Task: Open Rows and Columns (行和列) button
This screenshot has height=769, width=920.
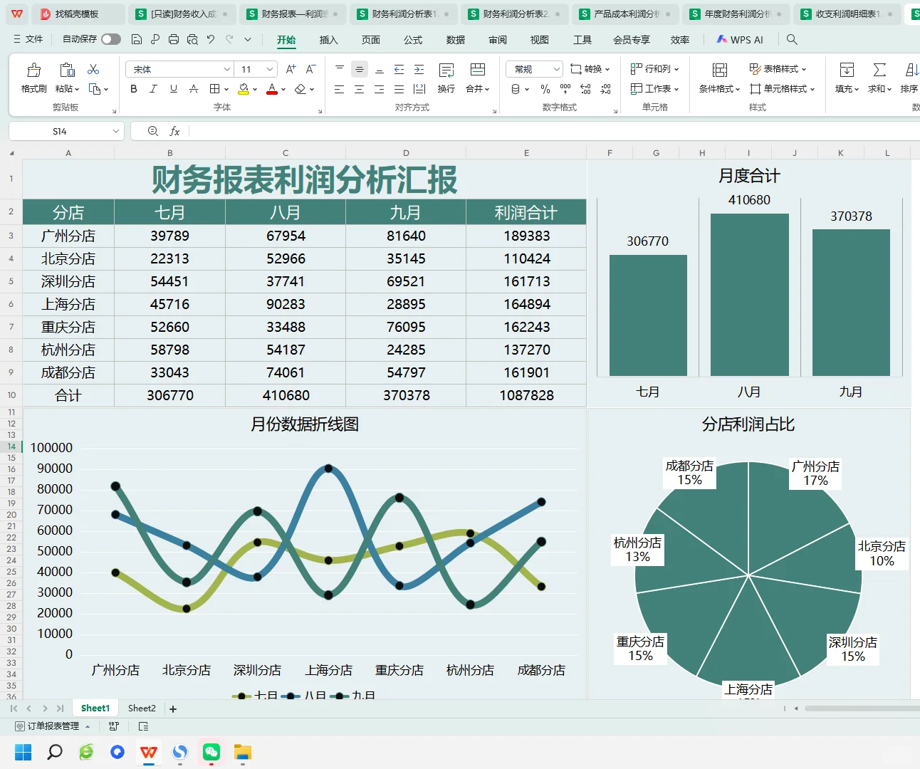Action: 655,69
